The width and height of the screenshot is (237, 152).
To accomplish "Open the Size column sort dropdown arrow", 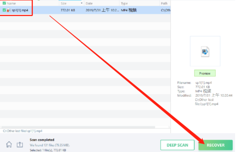I will click(82, 3).
